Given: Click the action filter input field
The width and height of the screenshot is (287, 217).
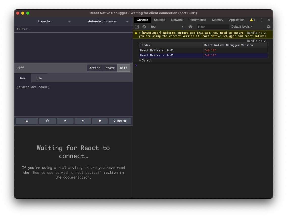Looking at the screenshot, I should (x=74, y=29).
